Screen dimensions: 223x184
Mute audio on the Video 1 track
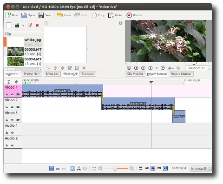(13, 94)
